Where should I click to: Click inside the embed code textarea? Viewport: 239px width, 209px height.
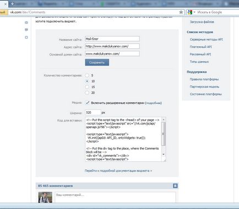[x=123, y=139]
